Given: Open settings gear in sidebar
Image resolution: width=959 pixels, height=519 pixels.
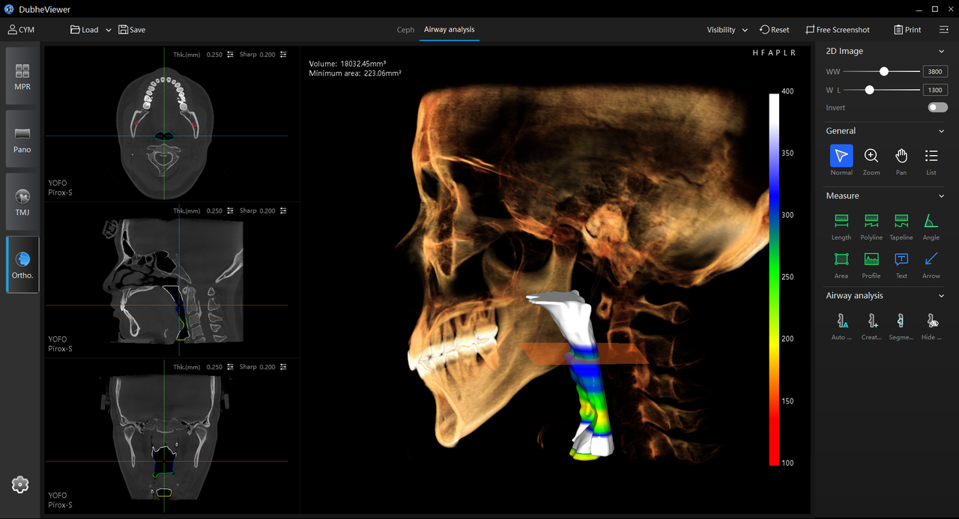Looking at the screenshot, I should click(x=20, y=485).
